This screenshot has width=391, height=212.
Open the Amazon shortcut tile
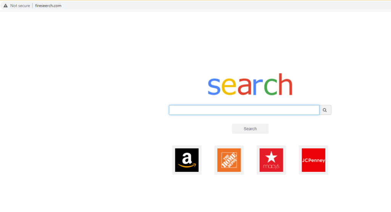187,160
